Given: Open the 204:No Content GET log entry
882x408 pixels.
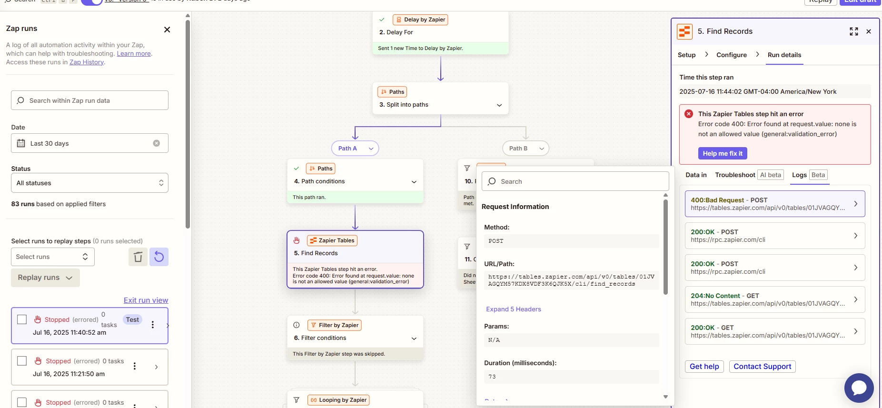Looking at the screenshot, I should click(x=775, y=299).
